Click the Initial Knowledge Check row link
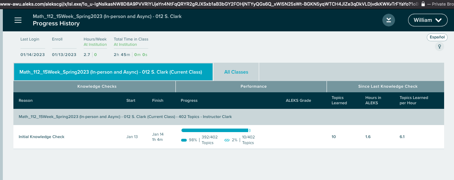The image size is (454, 180). click(41, 137)
